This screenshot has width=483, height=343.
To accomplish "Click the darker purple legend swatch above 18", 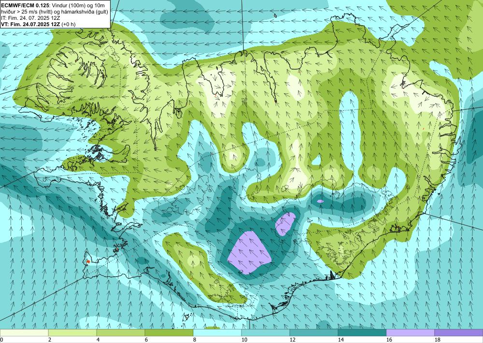I will coord(459,332).
